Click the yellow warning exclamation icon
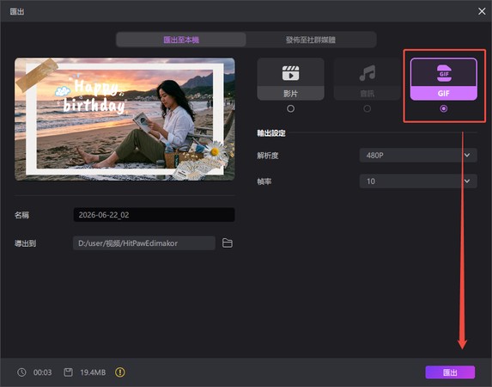The width and height of the screenshot is (492, 387). tap(120, 372)
